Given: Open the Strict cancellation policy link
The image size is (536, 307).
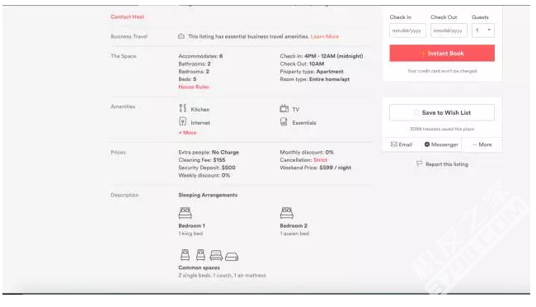Looking at the screenshot, I should [320, 160].
